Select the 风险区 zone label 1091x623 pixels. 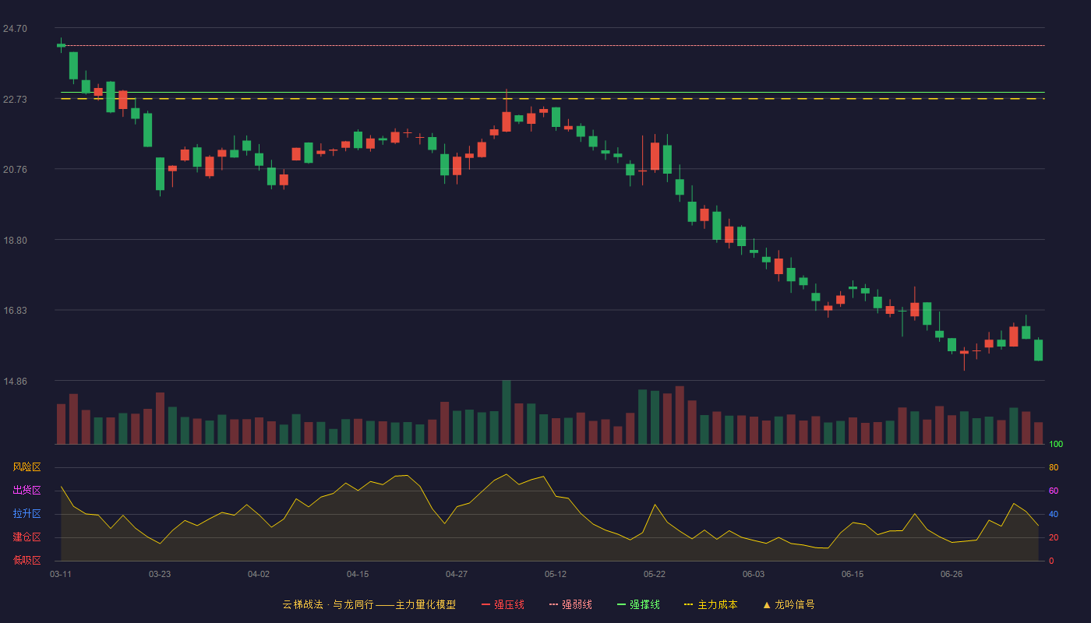26,467
